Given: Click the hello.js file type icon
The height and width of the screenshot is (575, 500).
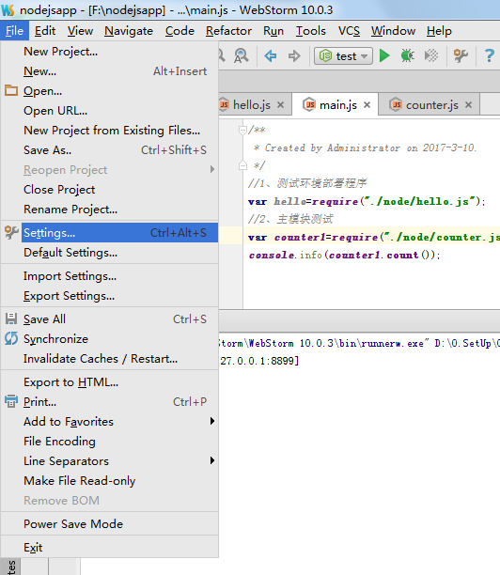Looking at the screenshot, I should click(x=224, y=105).
